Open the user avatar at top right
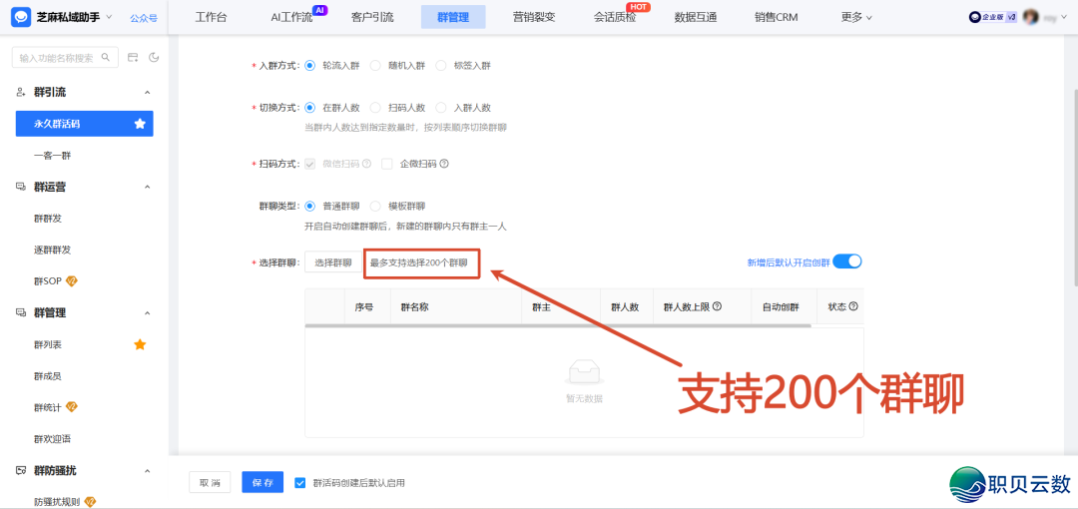Viewport: 1078px width, 509px height. click(x=1030, y=18)
